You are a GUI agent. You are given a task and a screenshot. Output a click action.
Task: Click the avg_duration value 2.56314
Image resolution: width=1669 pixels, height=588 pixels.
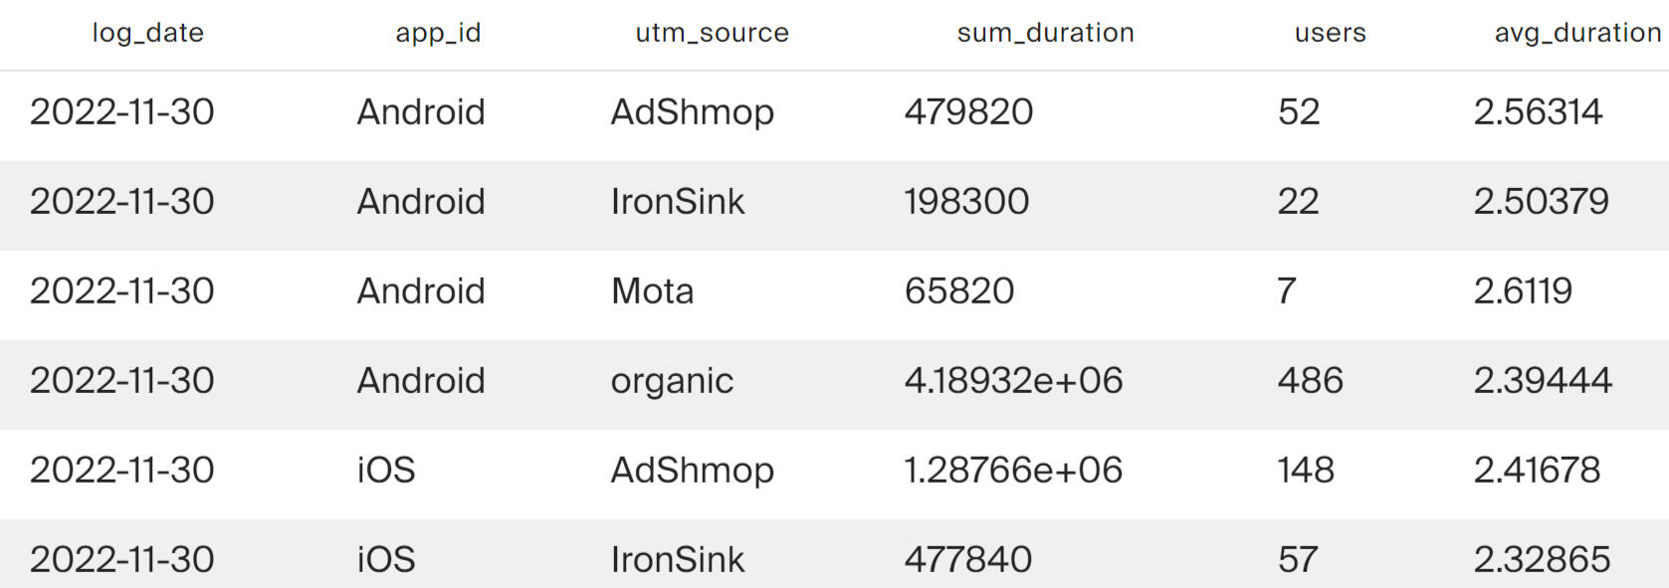(1538, 111)
